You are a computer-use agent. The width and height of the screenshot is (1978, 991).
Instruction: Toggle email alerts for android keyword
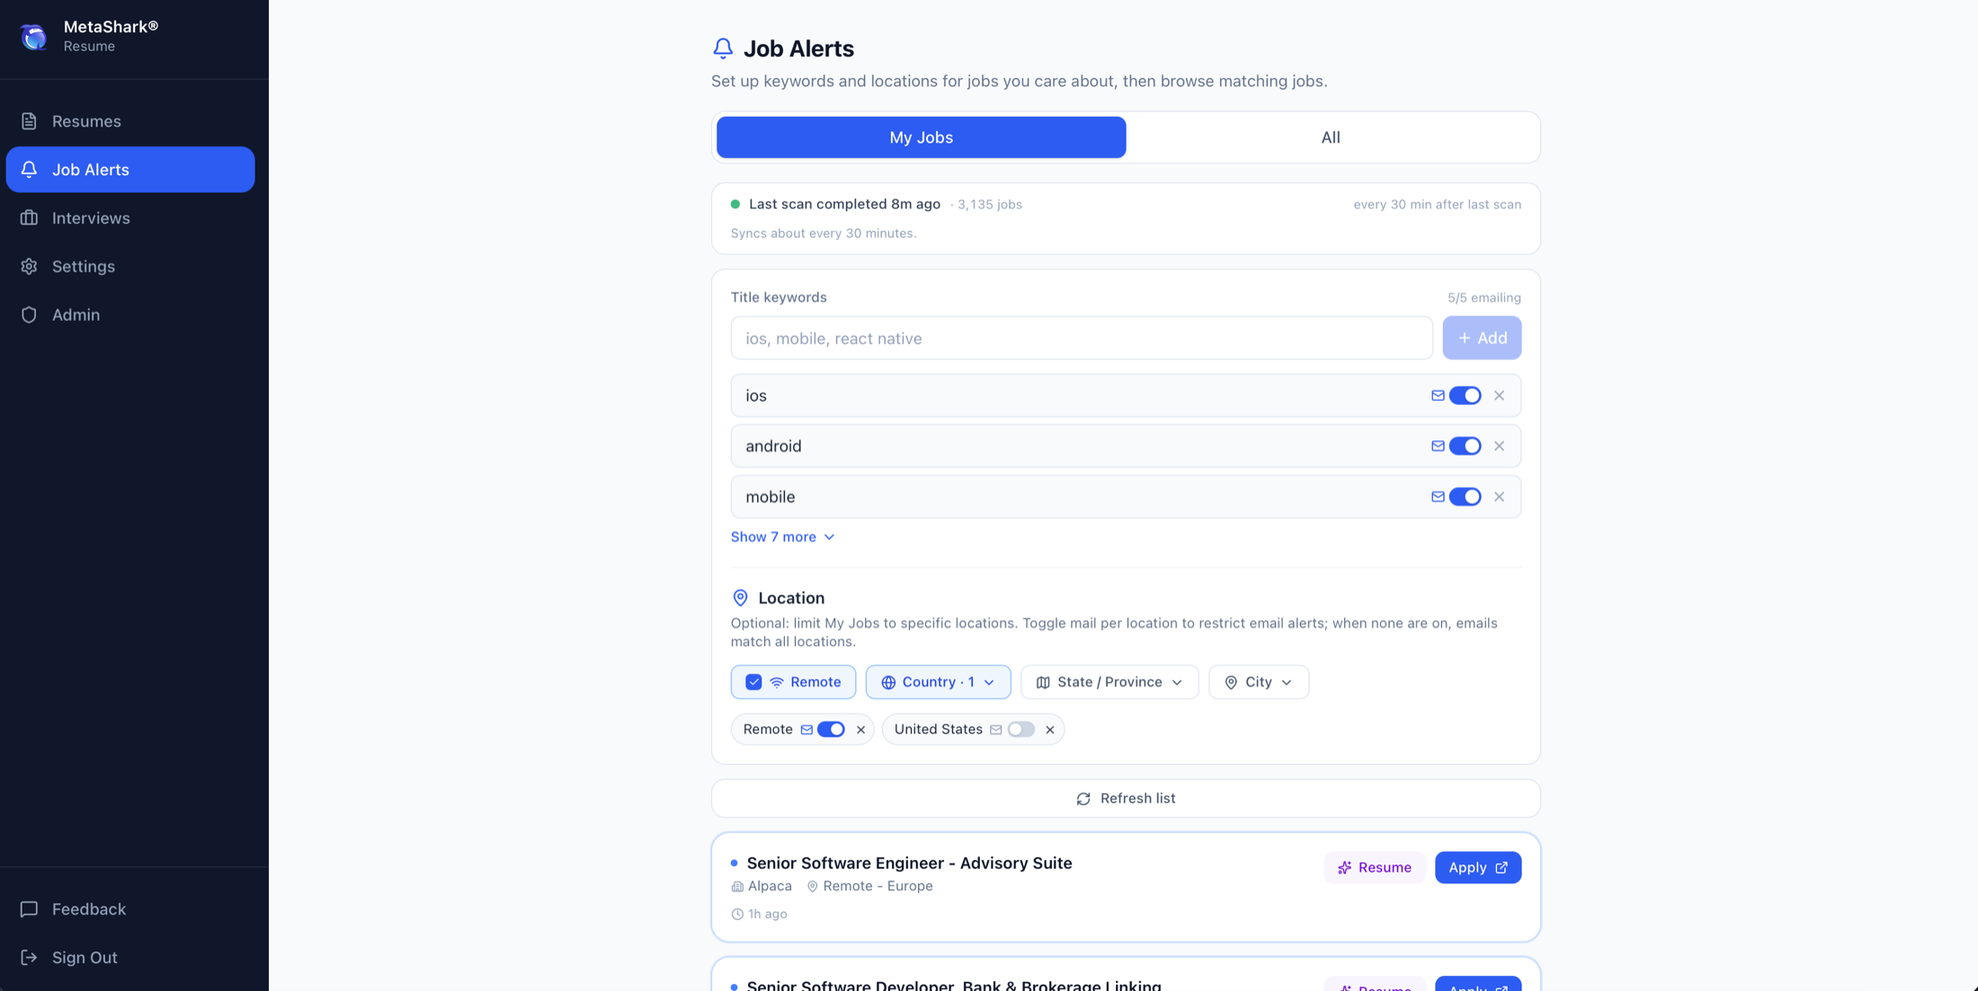pos(1465,446)
